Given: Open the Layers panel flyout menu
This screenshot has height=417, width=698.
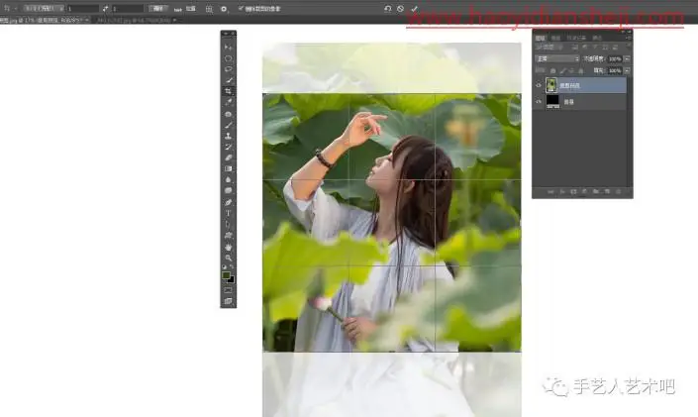Looking at the screenshot, I should point(629,38).
